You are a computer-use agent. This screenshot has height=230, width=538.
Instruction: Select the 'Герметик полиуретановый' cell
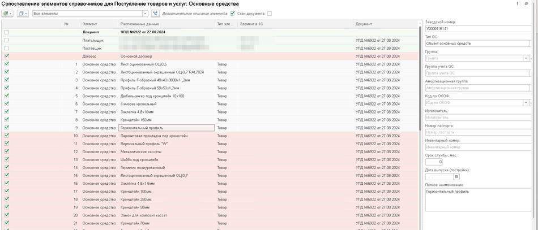166,168
